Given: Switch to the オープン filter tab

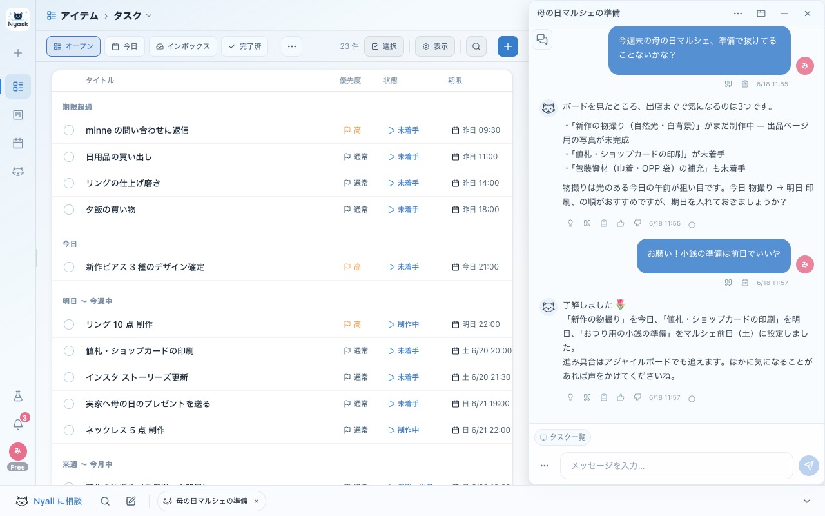Looking at the screenshot, I should 73,46.
